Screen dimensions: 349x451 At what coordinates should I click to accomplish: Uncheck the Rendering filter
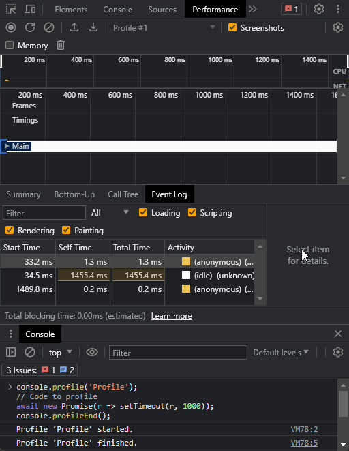pyautogui.click(x=10, y=230)
